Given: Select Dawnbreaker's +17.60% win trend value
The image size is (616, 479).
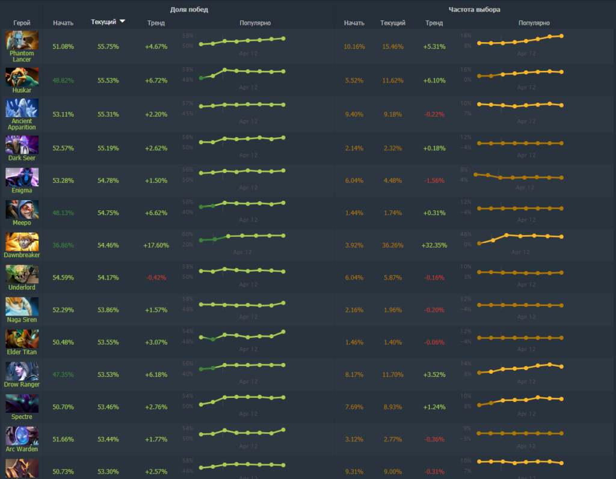Looking at the screenshot, I should (x=156, y=245).
